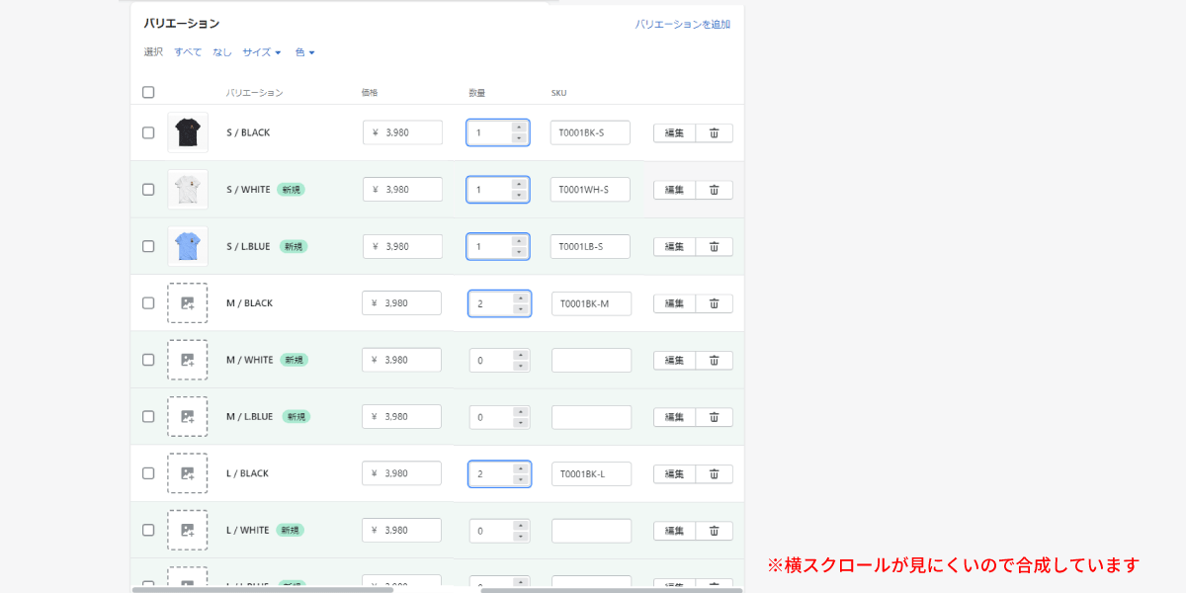Check the M / L.BLUE row checkbox
Viewport: 1186px width, 593px height.
148,417
